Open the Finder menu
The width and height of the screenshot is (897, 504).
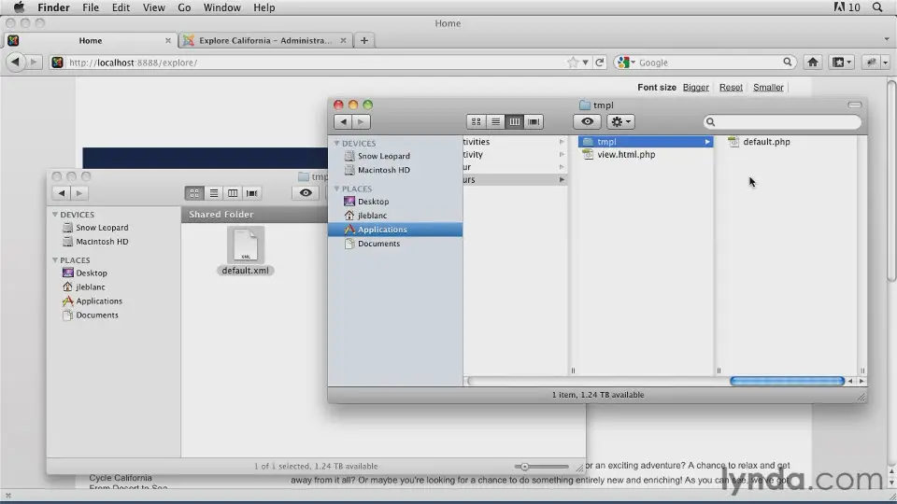54,7
